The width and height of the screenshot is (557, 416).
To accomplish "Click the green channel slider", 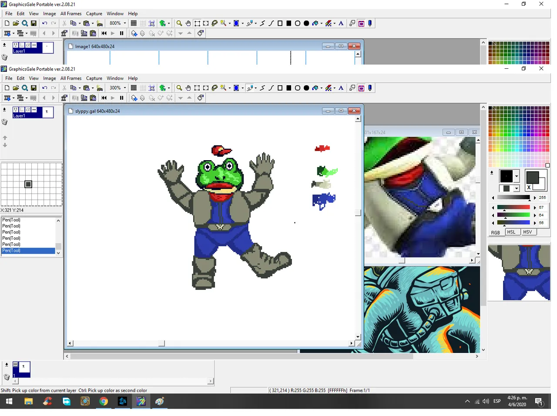I will click(513, 215).
